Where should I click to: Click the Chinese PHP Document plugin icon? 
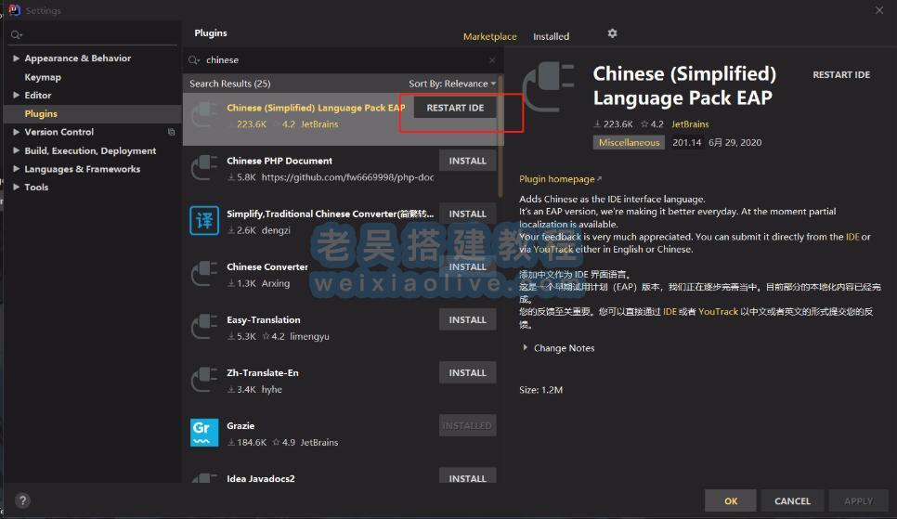pyautogui.click(x=204, y=167)
